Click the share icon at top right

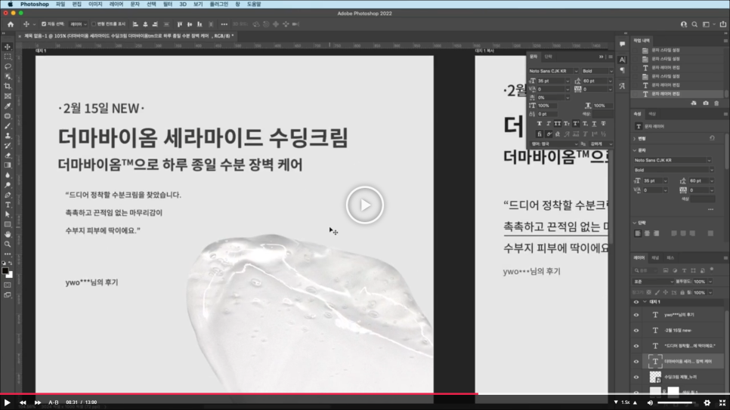pos(723,24)
